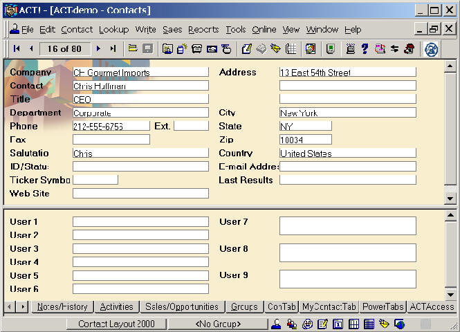Open the groups view icon in status bar
This screenshot has width=460, height=332.
click(x=292, y=324)
